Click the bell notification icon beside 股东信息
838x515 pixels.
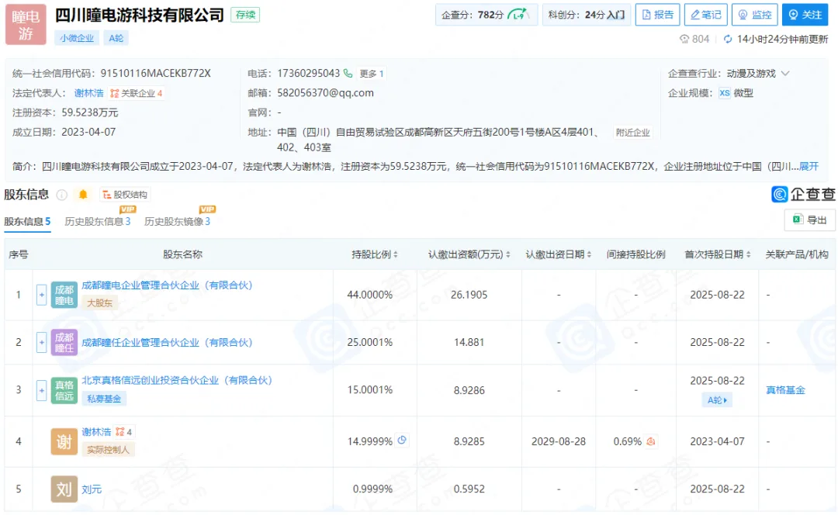83,195
